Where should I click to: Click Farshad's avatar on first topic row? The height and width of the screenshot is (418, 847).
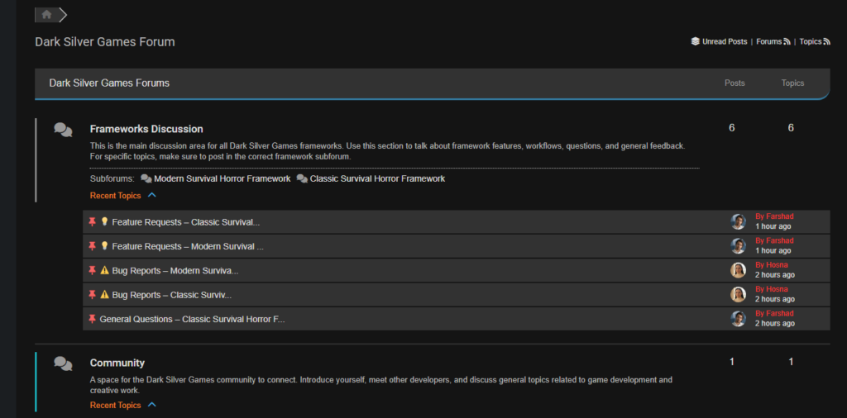coord(738,221)
